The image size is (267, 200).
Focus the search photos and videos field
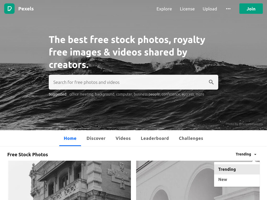click(x=129, y=82)
